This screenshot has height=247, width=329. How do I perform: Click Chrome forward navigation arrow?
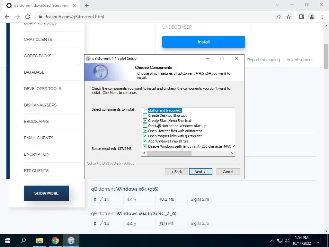coord(17,17)
